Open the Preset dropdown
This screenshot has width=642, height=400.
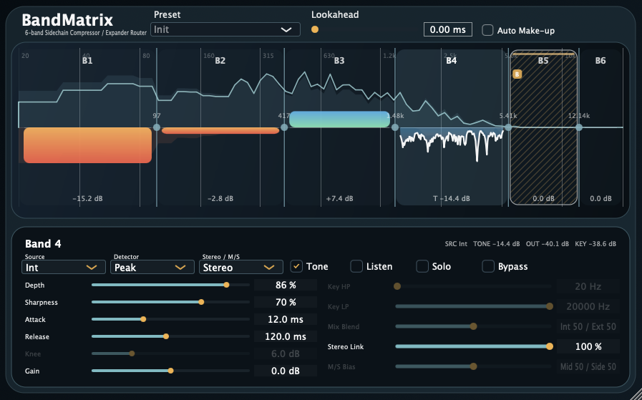[x=225, y=29]
